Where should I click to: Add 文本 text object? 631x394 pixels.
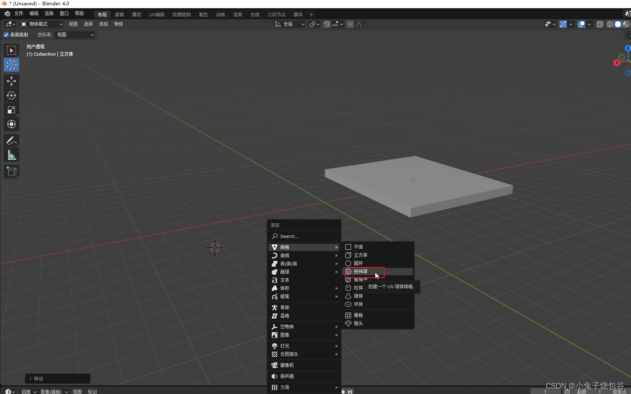click(x=304, y=280)
